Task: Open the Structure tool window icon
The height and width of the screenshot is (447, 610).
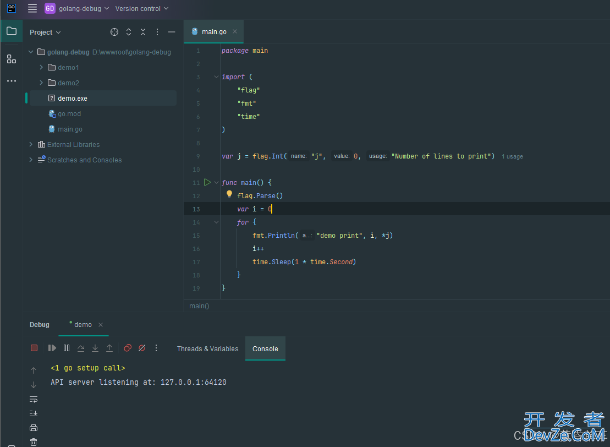Action: coord(12,59)
